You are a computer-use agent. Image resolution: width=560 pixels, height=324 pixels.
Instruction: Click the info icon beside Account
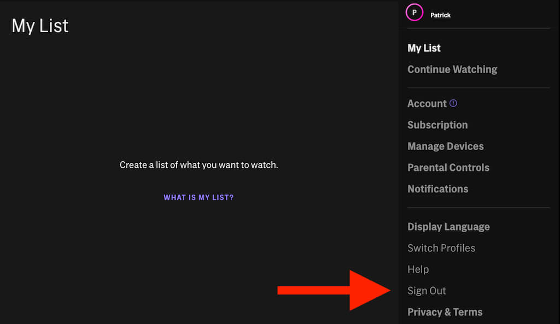tap(453, 103)
